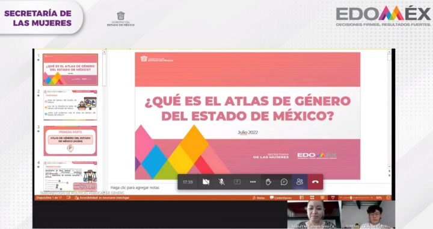This screenshot has height=229, width=433.
Task: Select slide 4 thumbnail in slide panel
Action: pos(70,176)
